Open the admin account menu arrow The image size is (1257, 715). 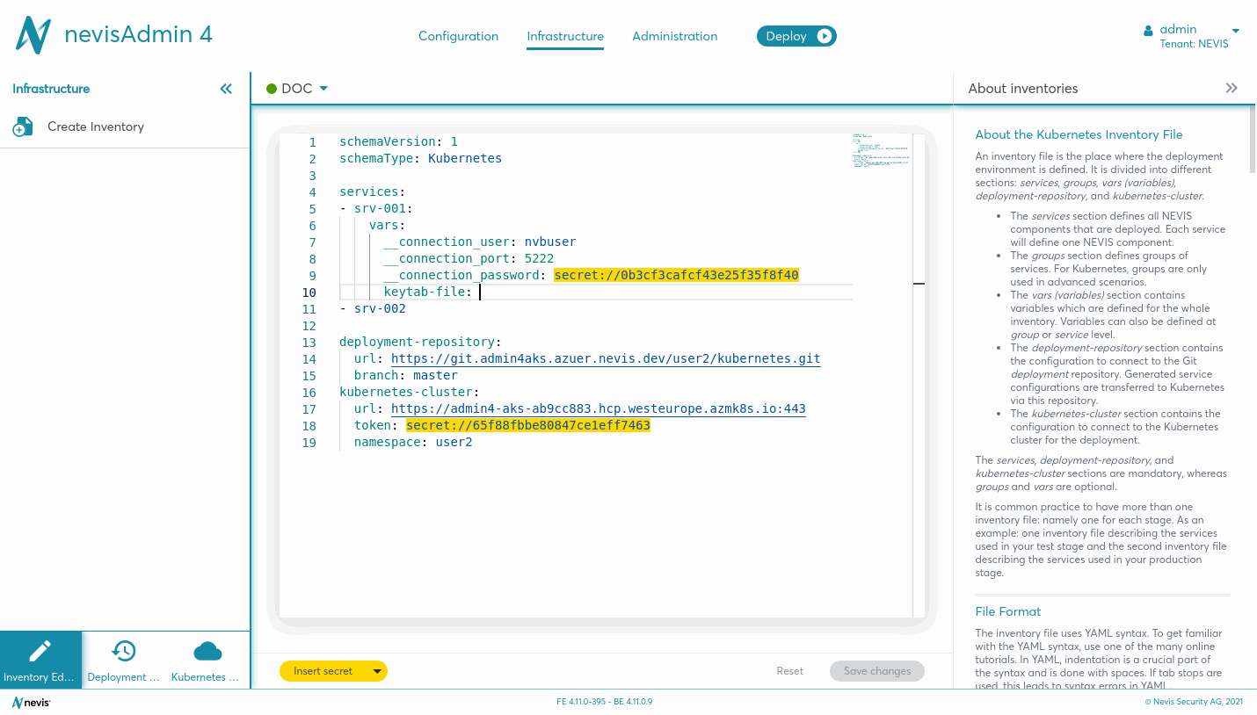(1235, 31)
